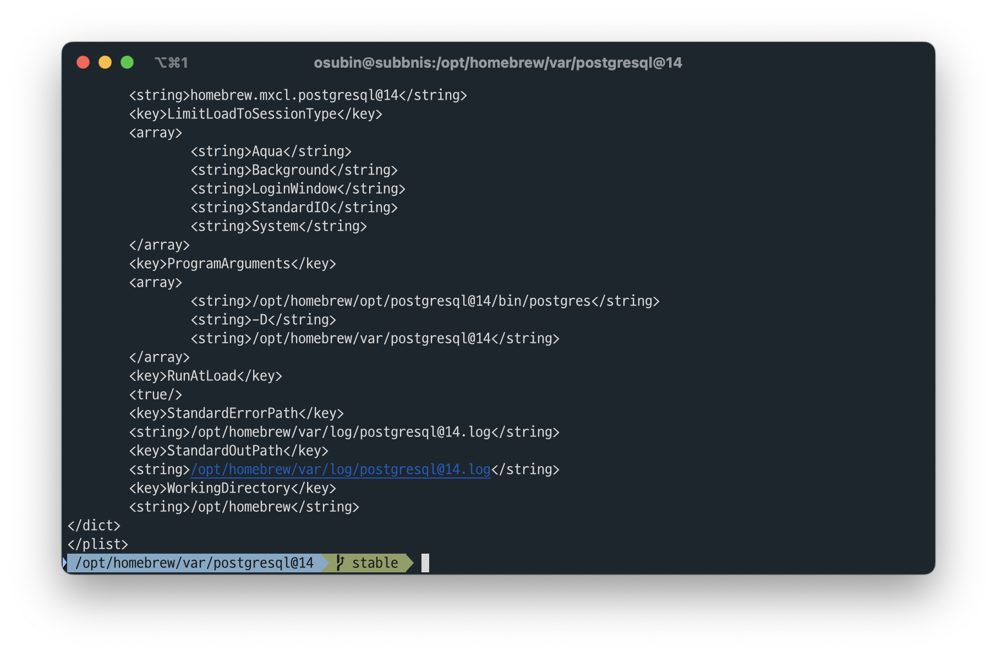Click the red traffic light button
The width and height of the screenshot is (997, 656).
pyautogui.click(x=83, y=62)
